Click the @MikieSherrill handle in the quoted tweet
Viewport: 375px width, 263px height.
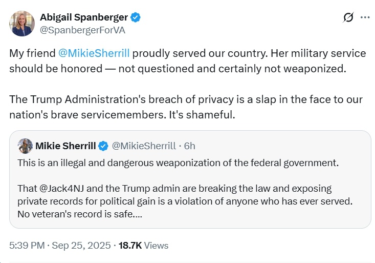pos(144,146)
